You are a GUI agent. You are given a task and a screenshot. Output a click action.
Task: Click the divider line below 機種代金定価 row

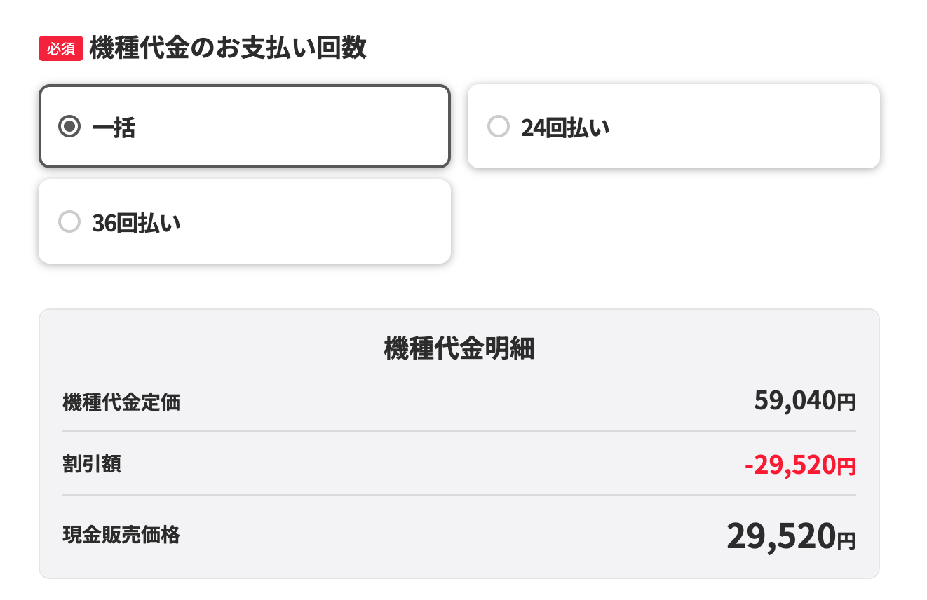459,431
